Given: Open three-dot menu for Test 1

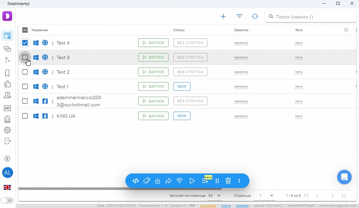Looking at the screenshot, I should pos(53,87).
